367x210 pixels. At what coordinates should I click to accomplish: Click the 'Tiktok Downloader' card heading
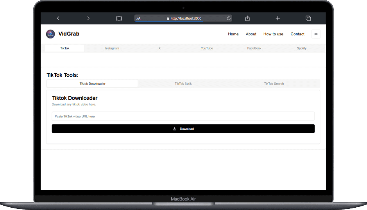[75, 98]
